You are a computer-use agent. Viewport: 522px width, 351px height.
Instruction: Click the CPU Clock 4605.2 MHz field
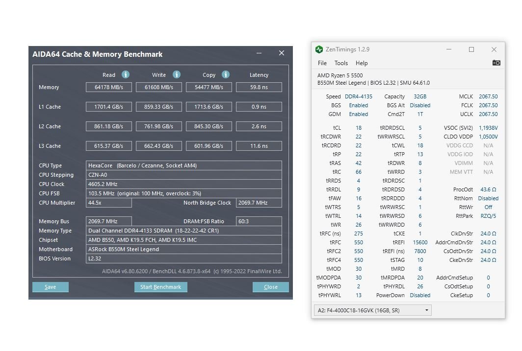(x=184, y=184)
